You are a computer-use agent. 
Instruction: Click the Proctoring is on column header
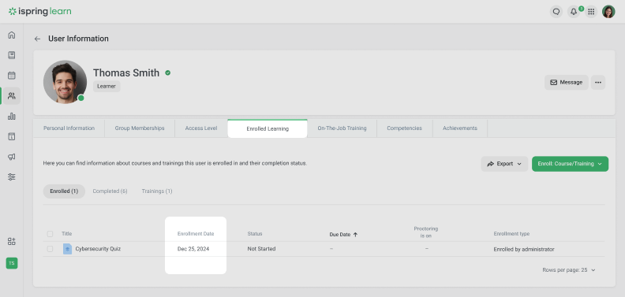point(425,232)
